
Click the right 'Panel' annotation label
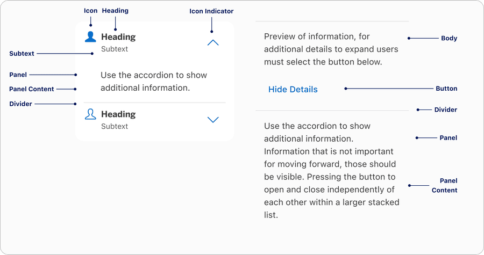point(448,138)
